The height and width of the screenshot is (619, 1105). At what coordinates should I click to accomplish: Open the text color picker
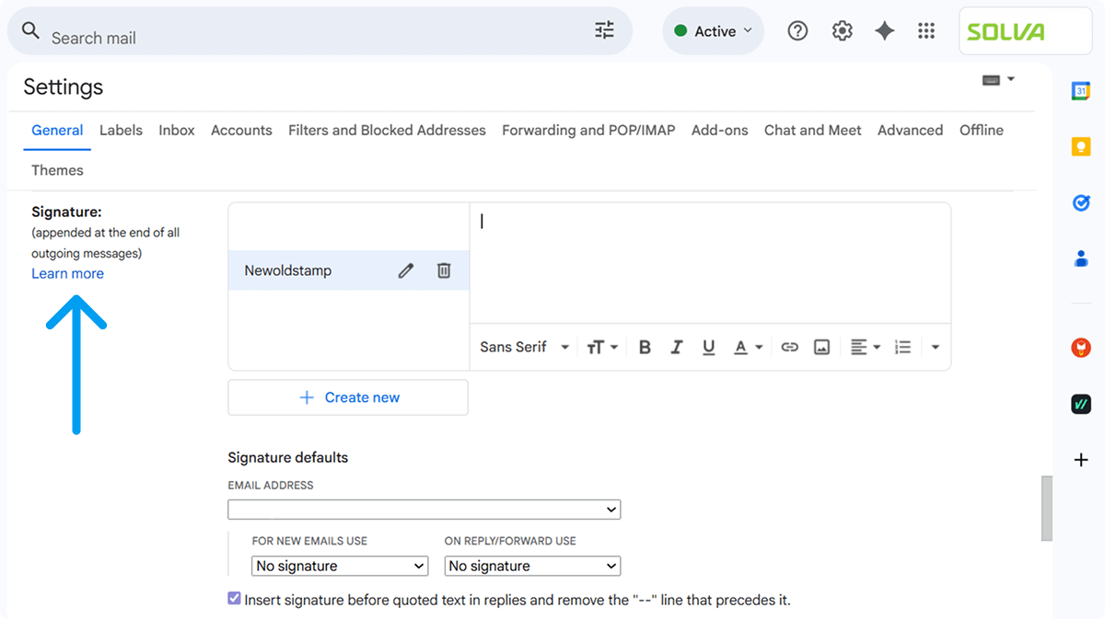(748, 347)
